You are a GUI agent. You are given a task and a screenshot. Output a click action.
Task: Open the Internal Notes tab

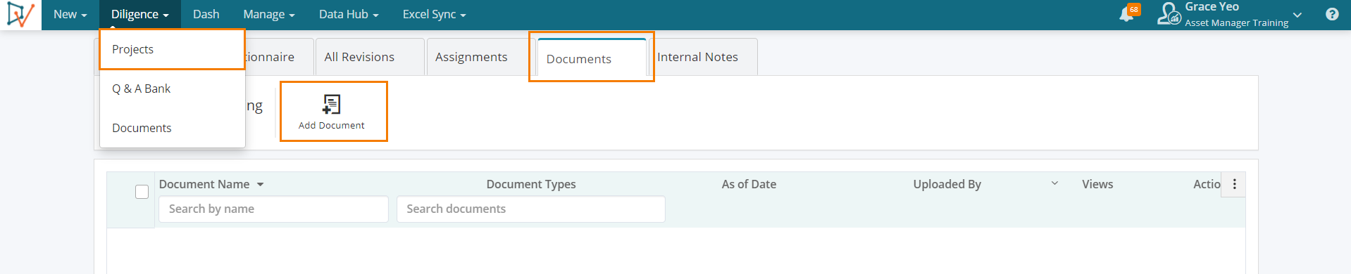[x=702, y=57]
